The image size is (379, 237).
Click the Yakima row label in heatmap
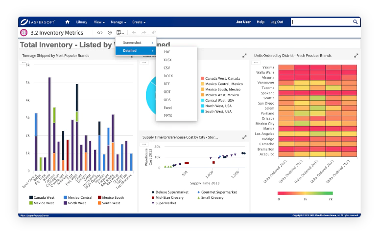click(268, 67)
